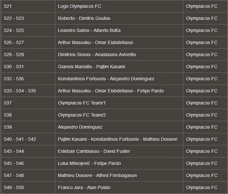Click the "540 - 541 - 542" number cell
Screen dimensions: 228x194
click(20, 139)
